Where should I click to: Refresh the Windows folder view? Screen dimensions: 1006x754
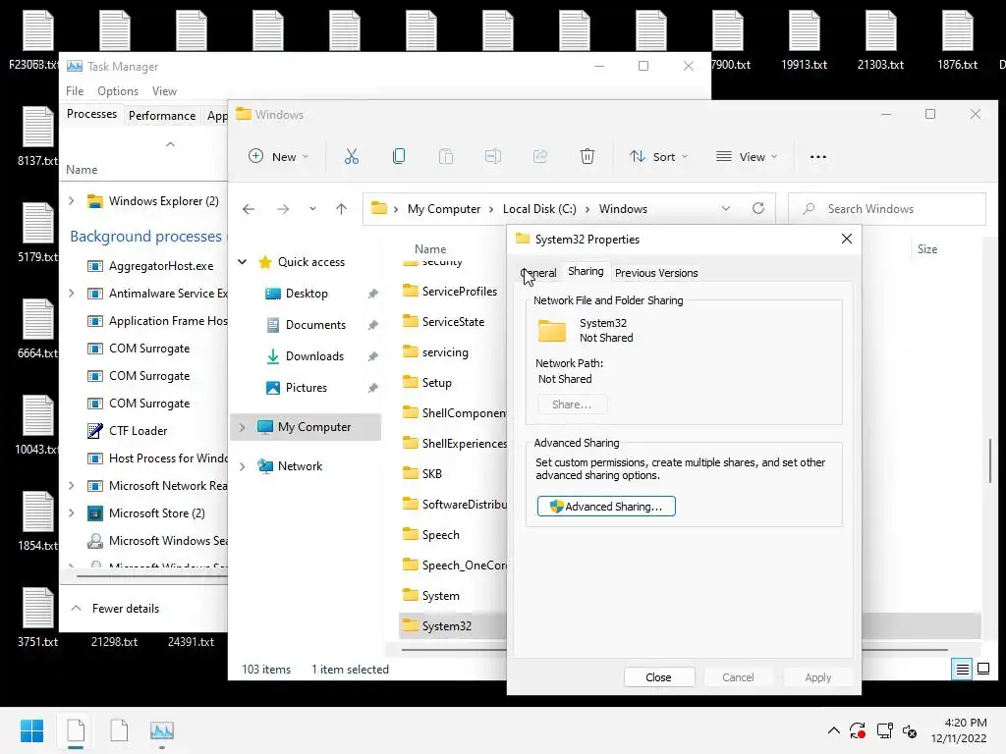[x=758, y=208]
